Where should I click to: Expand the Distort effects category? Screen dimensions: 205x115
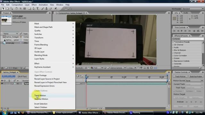click(173, 58)
